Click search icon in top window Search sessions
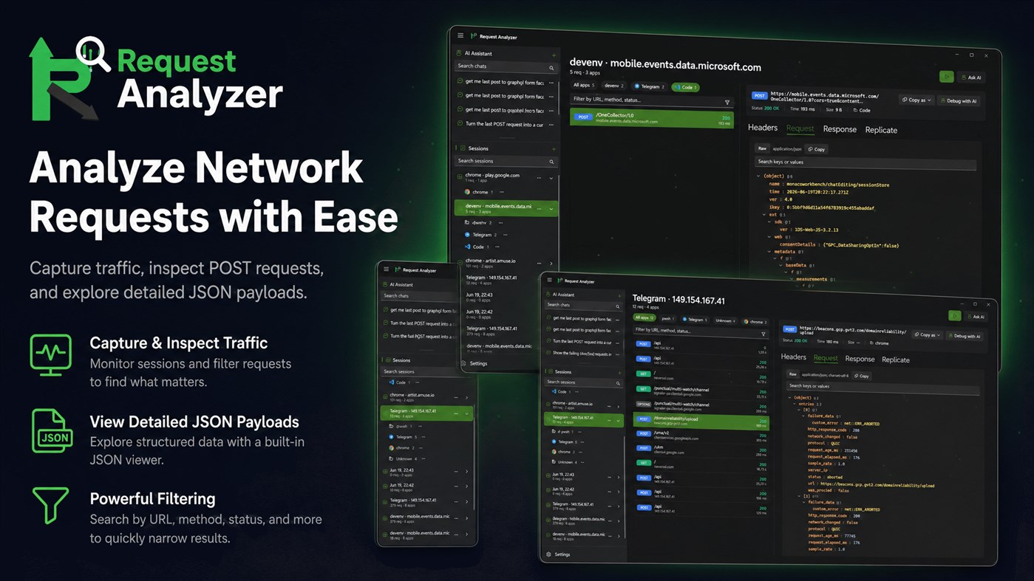1034x581 pixels. click(x=551, y=162)
